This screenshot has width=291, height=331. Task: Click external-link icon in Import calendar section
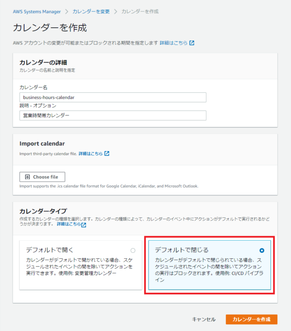coord(107,153)
